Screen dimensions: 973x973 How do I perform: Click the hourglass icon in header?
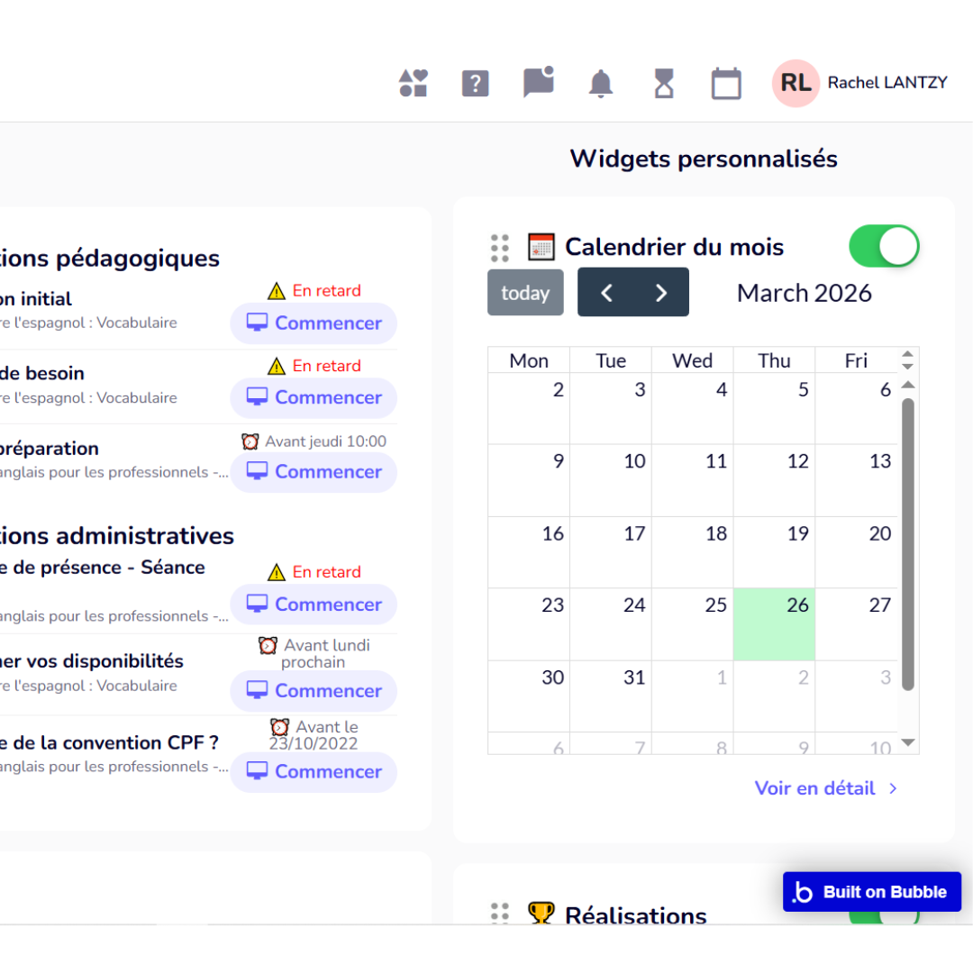pos(664,84)
